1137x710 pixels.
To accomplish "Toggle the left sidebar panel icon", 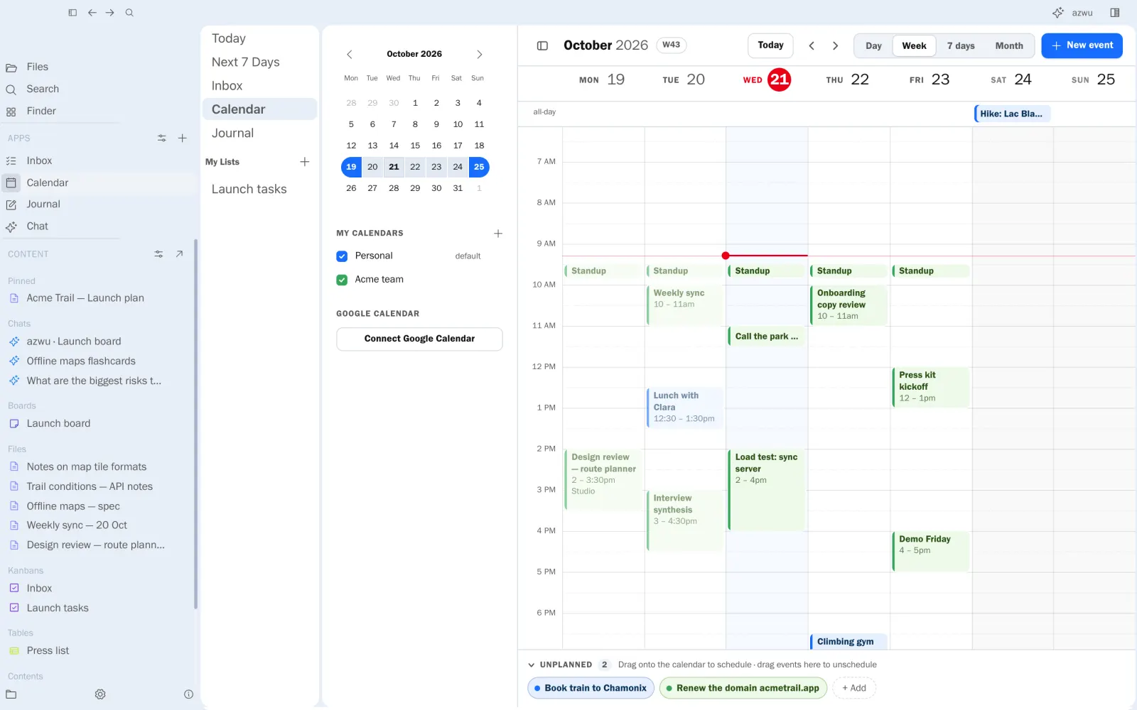I will [x=72, y=13].
